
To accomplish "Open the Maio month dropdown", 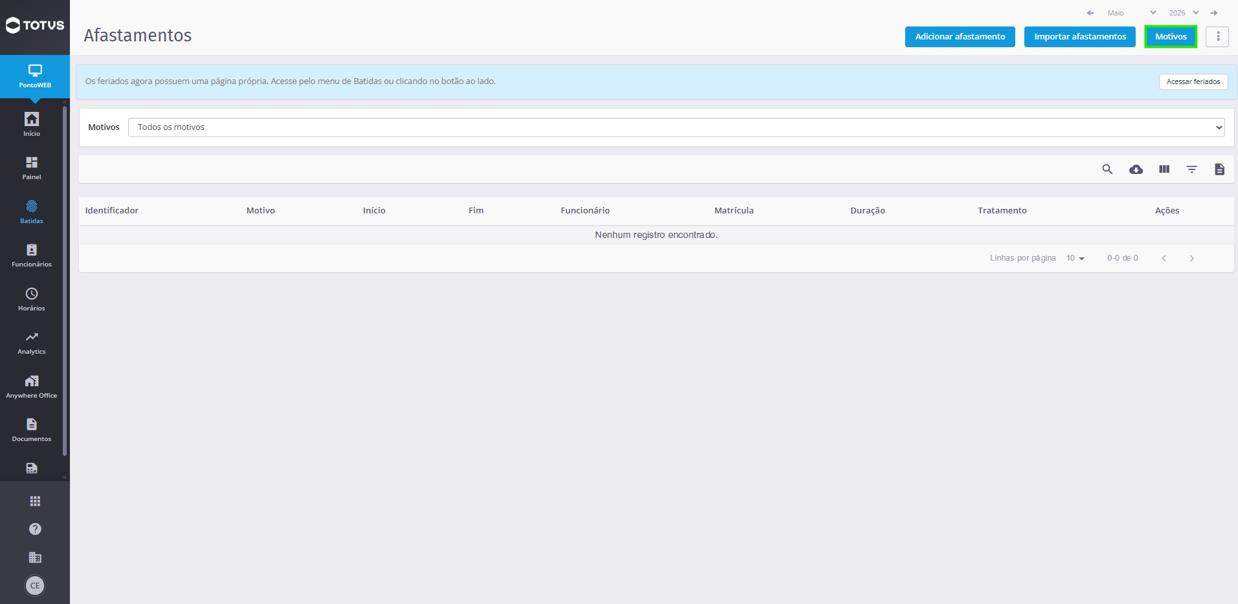I will [x=1131, y=13].
